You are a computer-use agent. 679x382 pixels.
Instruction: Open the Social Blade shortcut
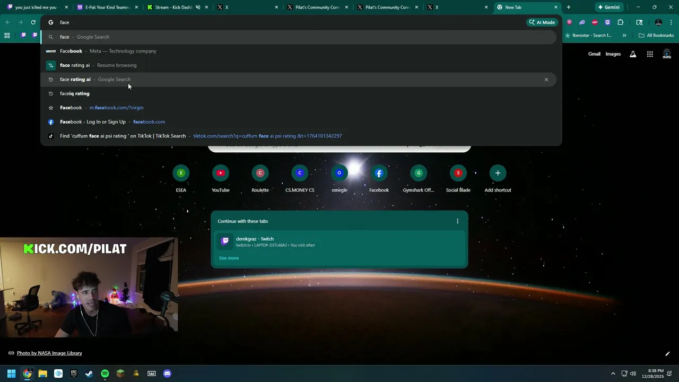tap(458, 179)
